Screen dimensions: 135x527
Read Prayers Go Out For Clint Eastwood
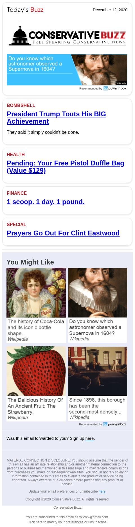point(63,233)
